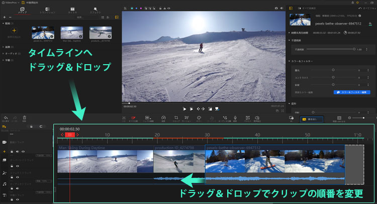This screenshot has width=377, height=204.
Task: Open the text tool in timeline toolbar
Action: 247,119
